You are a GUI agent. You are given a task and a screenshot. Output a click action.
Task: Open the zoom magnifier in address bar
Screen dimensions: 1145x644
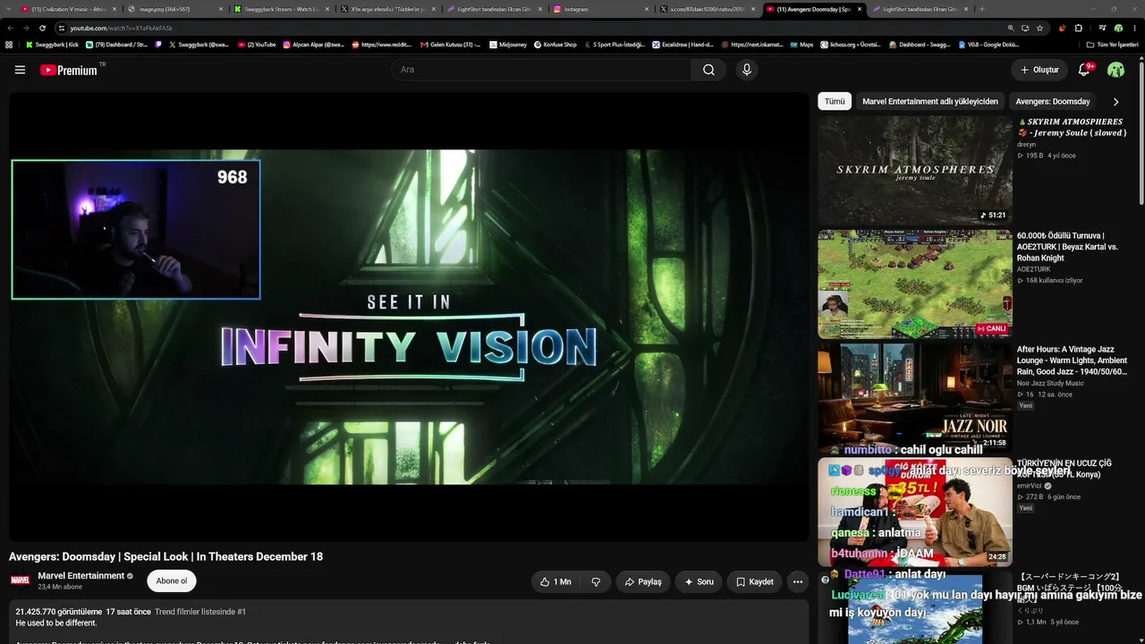click(x=1011, y=28)
